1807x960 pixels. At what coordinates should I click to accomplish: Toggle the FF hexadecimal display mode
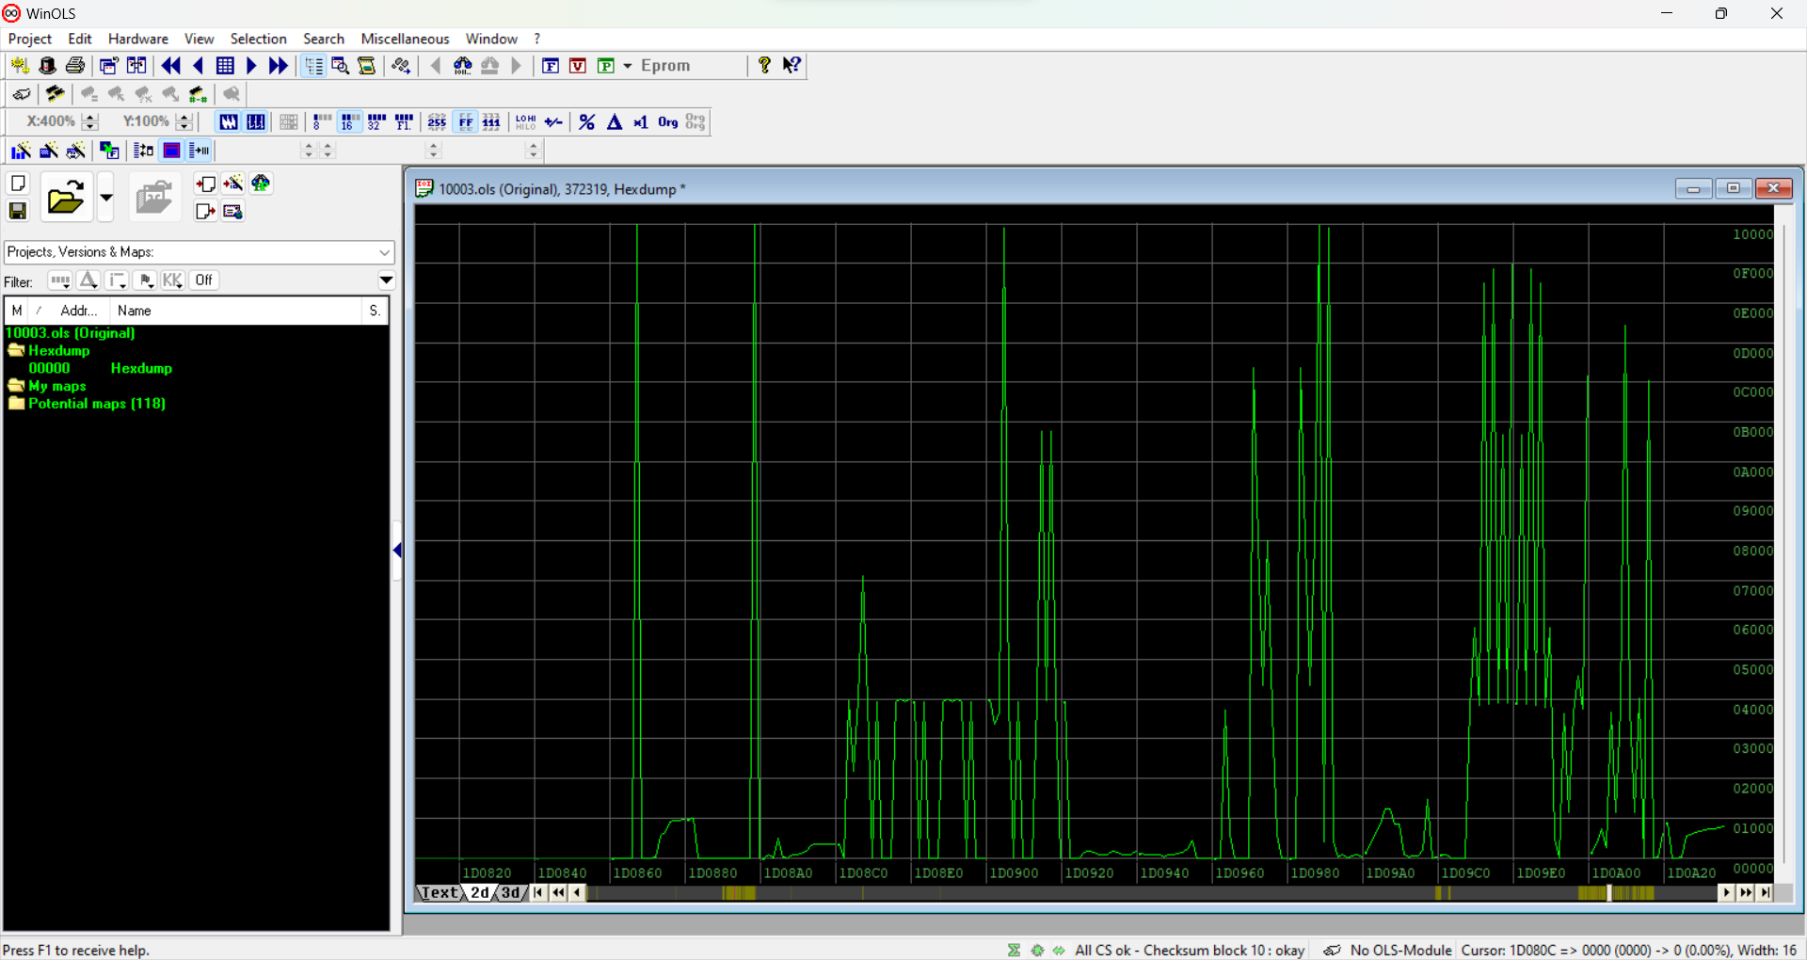click(x=465, y=122)
